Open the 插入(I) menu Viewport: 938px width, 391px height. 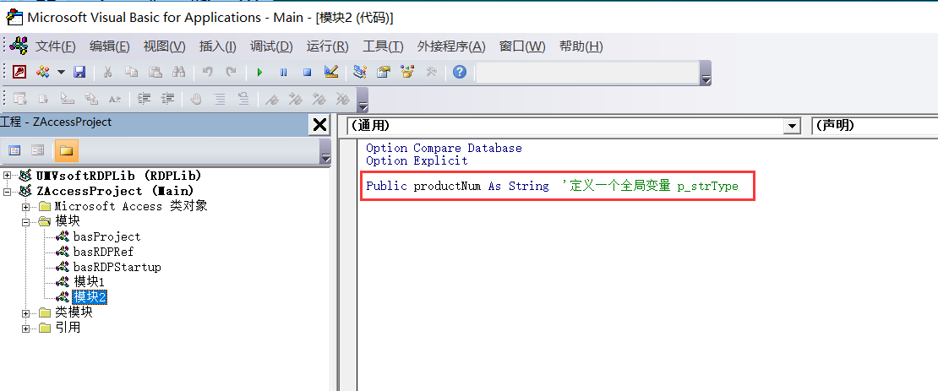tap(218, 46)
